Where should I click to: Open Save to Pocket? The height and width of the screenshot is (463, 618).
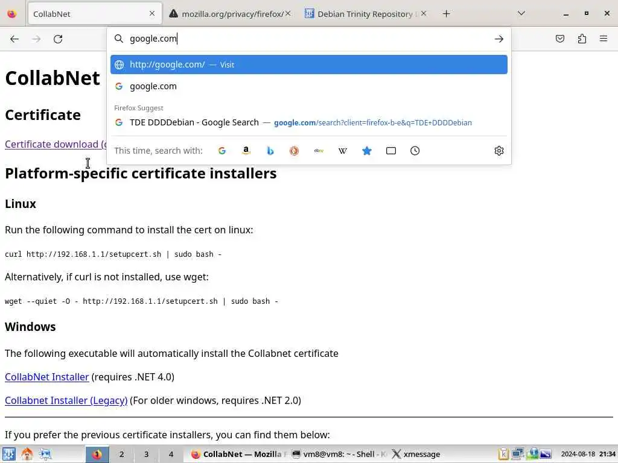[x=559, y=39]
